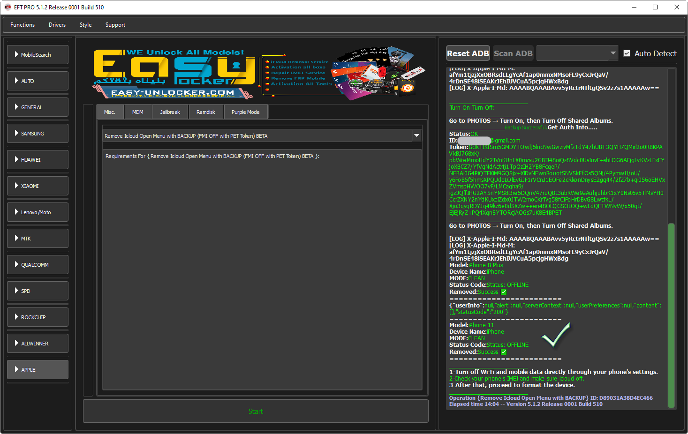Click the iPhone 8 Plus Removed Success checkmark
The image size is (688, 434).
pyautogui.click(x=504, y=292)
